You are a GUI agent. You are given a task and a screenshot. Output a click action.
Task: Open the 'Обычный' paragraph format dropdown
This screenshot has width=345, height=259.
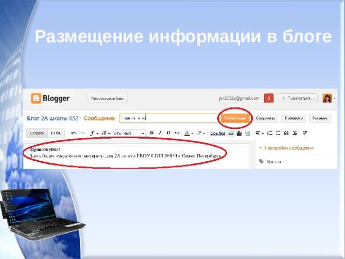[129, 133]
